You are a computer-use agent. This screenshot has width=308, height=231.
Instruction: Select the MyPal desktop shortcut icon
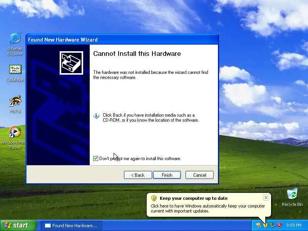(15, 104)
